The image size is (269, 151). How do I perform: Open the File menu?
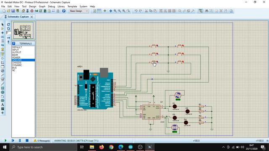[3, 7]
